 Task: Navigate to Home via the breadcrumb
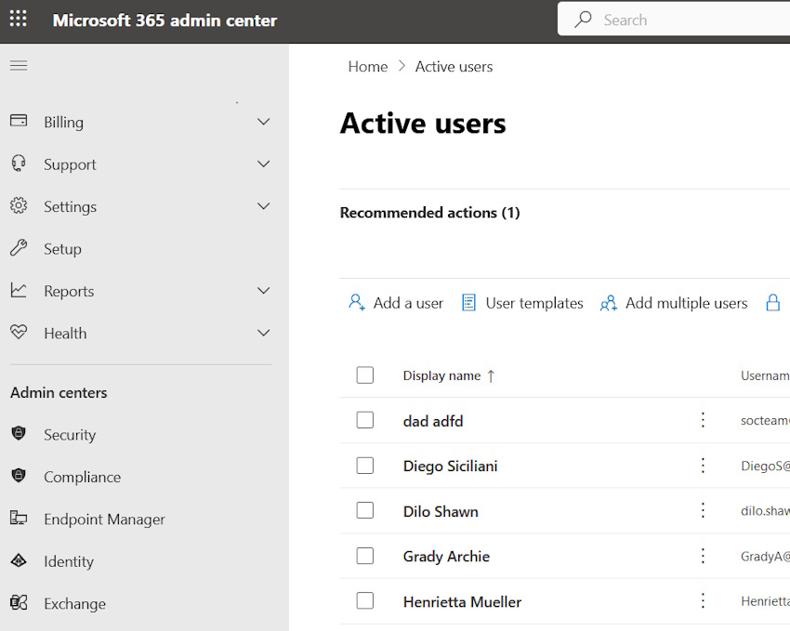click(368, 66)
